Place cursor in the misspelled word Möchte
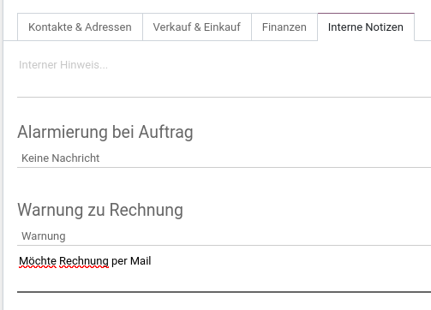Image resolution: width=431 pixels, height=310 pixels. 38,261
